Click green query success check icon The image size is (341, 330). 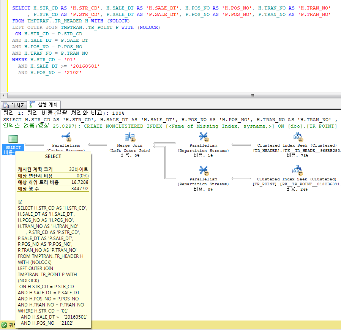(x=4, y=325)
